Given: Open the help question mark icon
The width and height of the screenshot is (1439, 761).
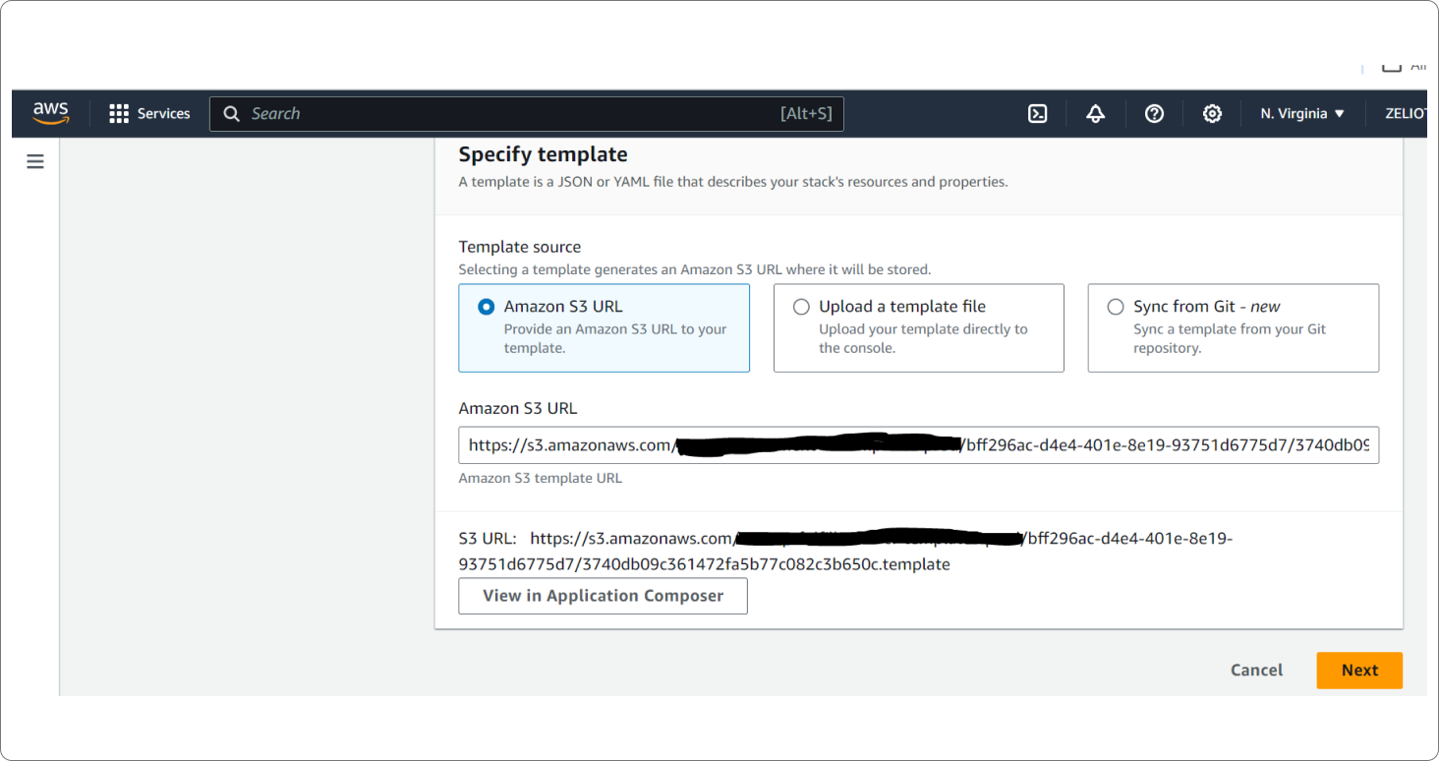Looking at the screenshot, I should coord(1154,114).
